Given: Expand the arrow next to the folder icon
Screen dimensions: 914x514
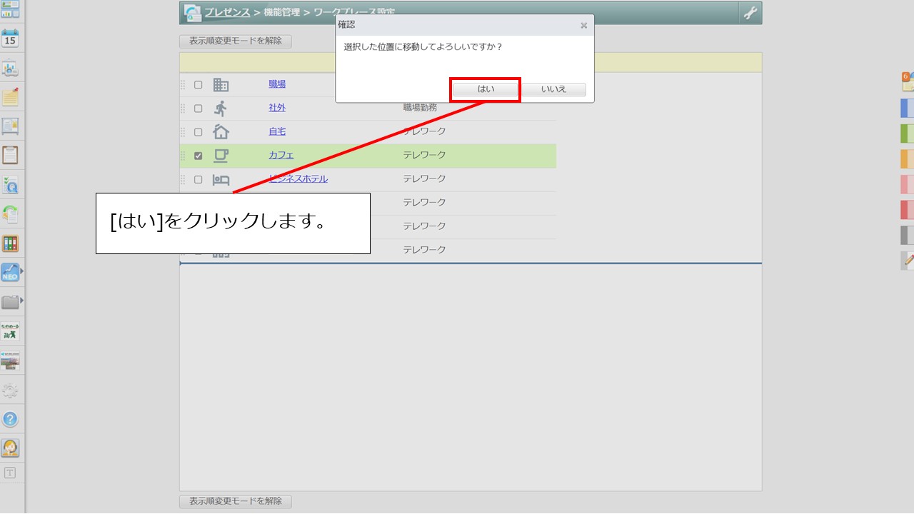Looking at the screenshot, I should click(21, 301).
